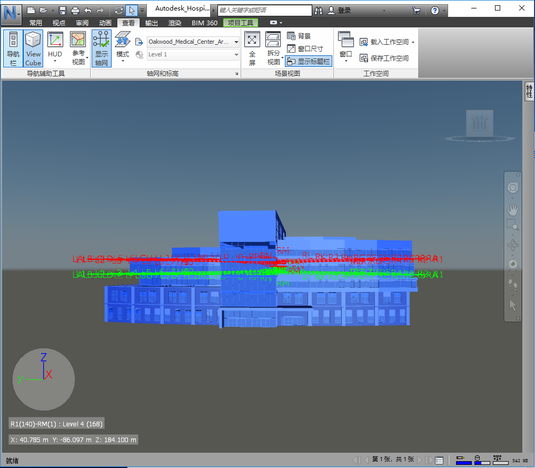Viewport: 535px width, 468px height.
Task: Switch to the 常用 ribbon tab
Action: point(35,23)
